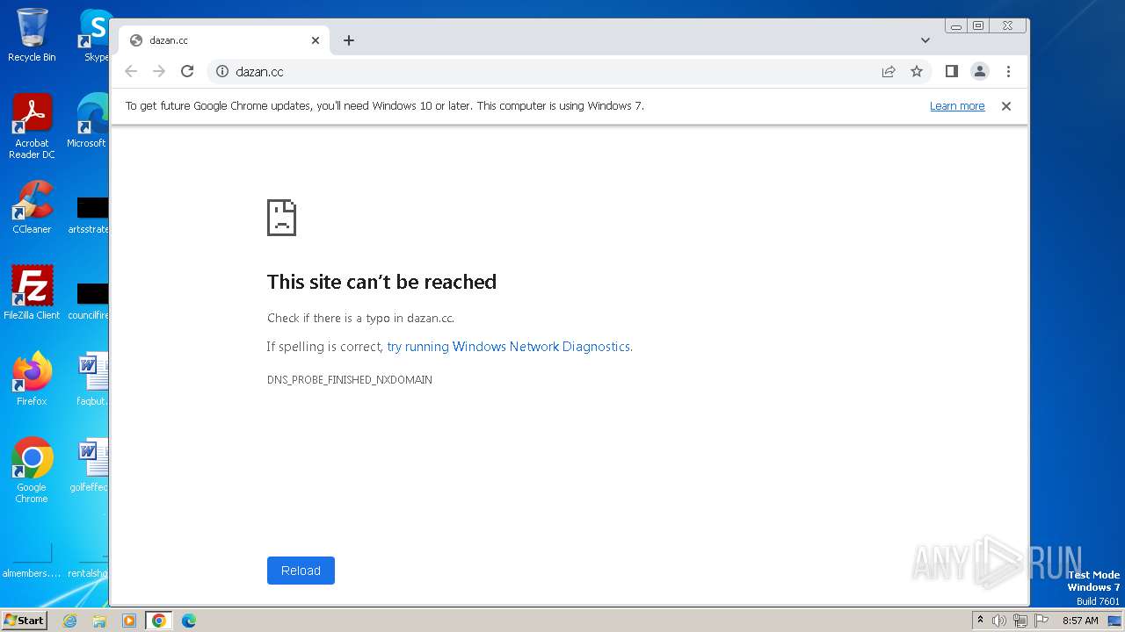Click the This site can't be reached heading

(x=381, y=282)
